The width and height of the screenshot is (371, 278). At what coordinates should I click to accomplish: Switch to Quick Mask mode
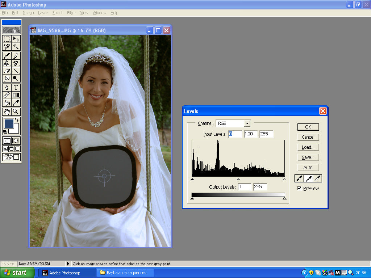point(16,141)
